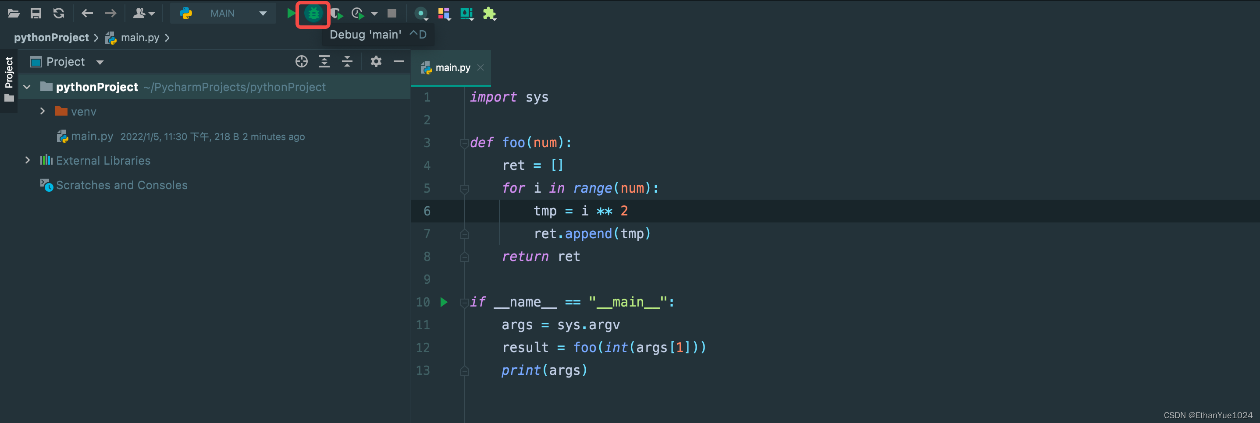Click the Reload from Disk icon

point(59,13)
